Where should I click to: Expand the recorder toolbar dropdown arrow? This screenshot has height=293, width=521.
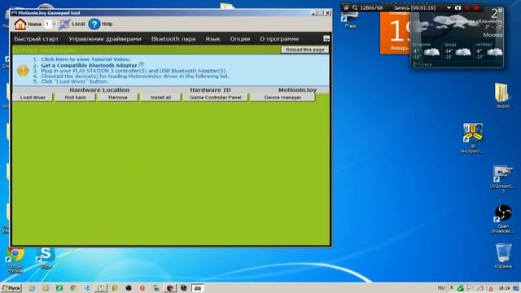(x=449, y=7)
